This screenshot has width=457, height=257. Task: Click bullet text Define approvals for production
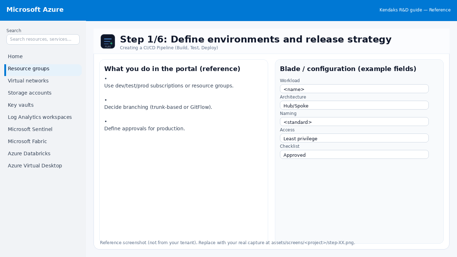pos(145,128)
